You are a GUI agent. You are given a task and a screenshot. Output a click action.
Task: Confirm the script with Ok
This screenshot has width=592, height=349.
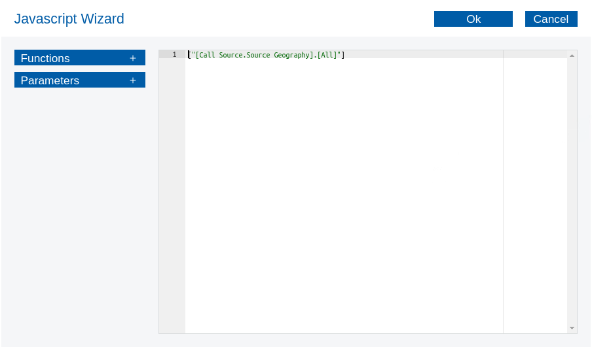point(473,19)
